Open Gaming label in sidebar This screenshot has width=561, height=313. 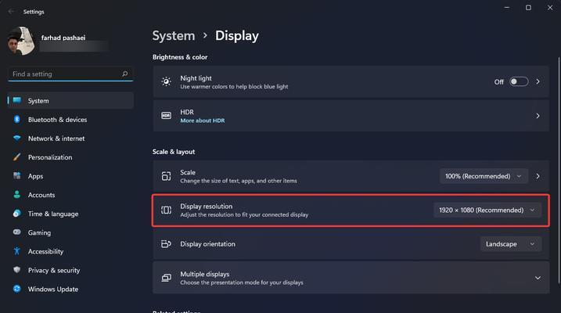click(39, 232)
